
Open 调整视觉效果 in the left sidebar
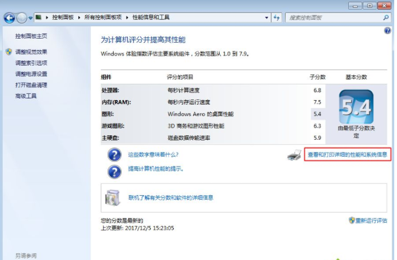pos(31,52)
